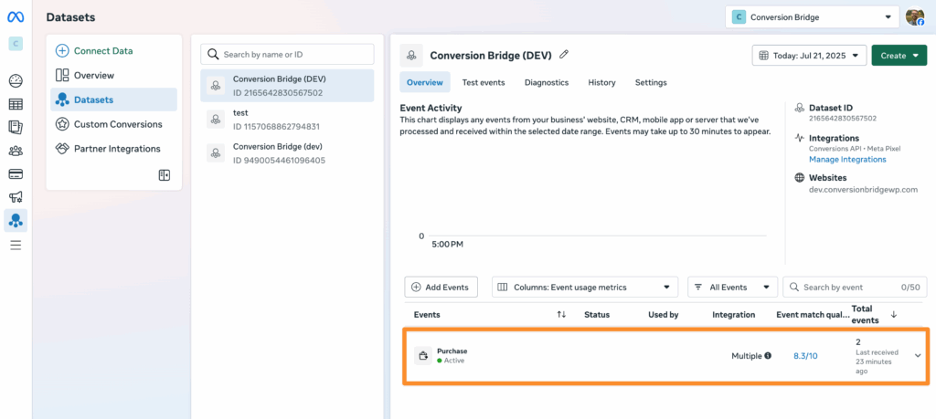Switch to the History tab

(x=601, y=82)
